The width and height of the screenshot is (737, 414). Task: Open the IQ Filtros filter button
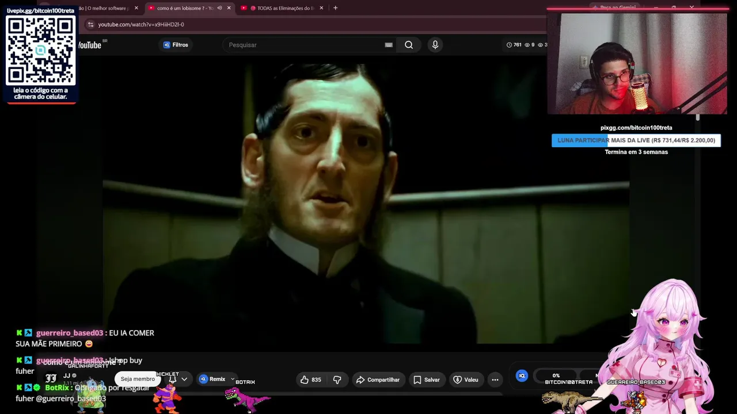176,45
